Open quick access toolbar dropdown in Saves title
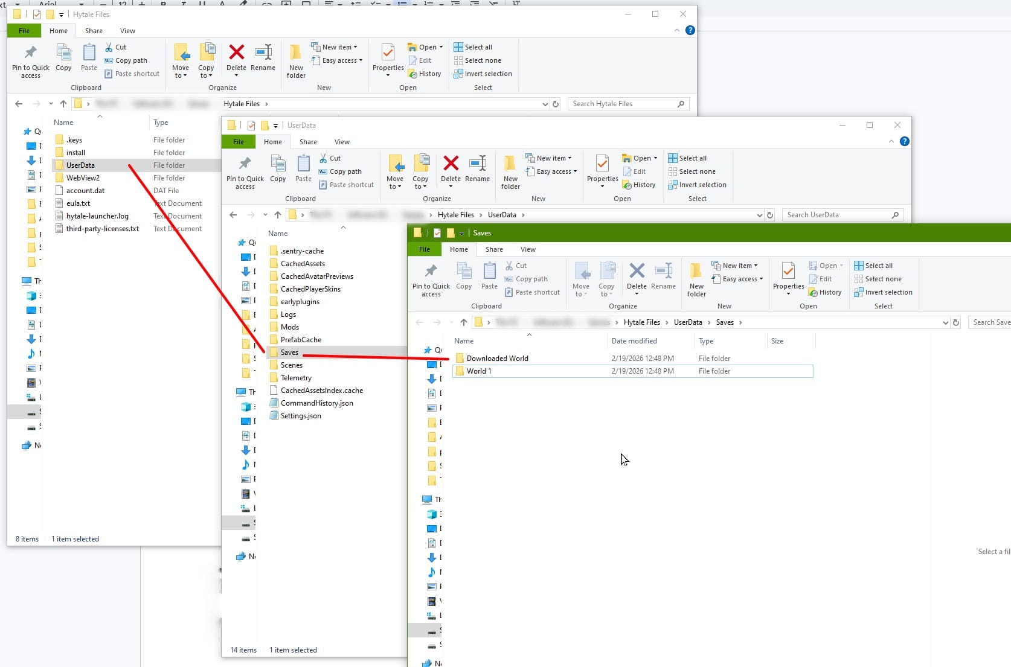The width and height of the screenshot is (1011, 667). [461, 233]
